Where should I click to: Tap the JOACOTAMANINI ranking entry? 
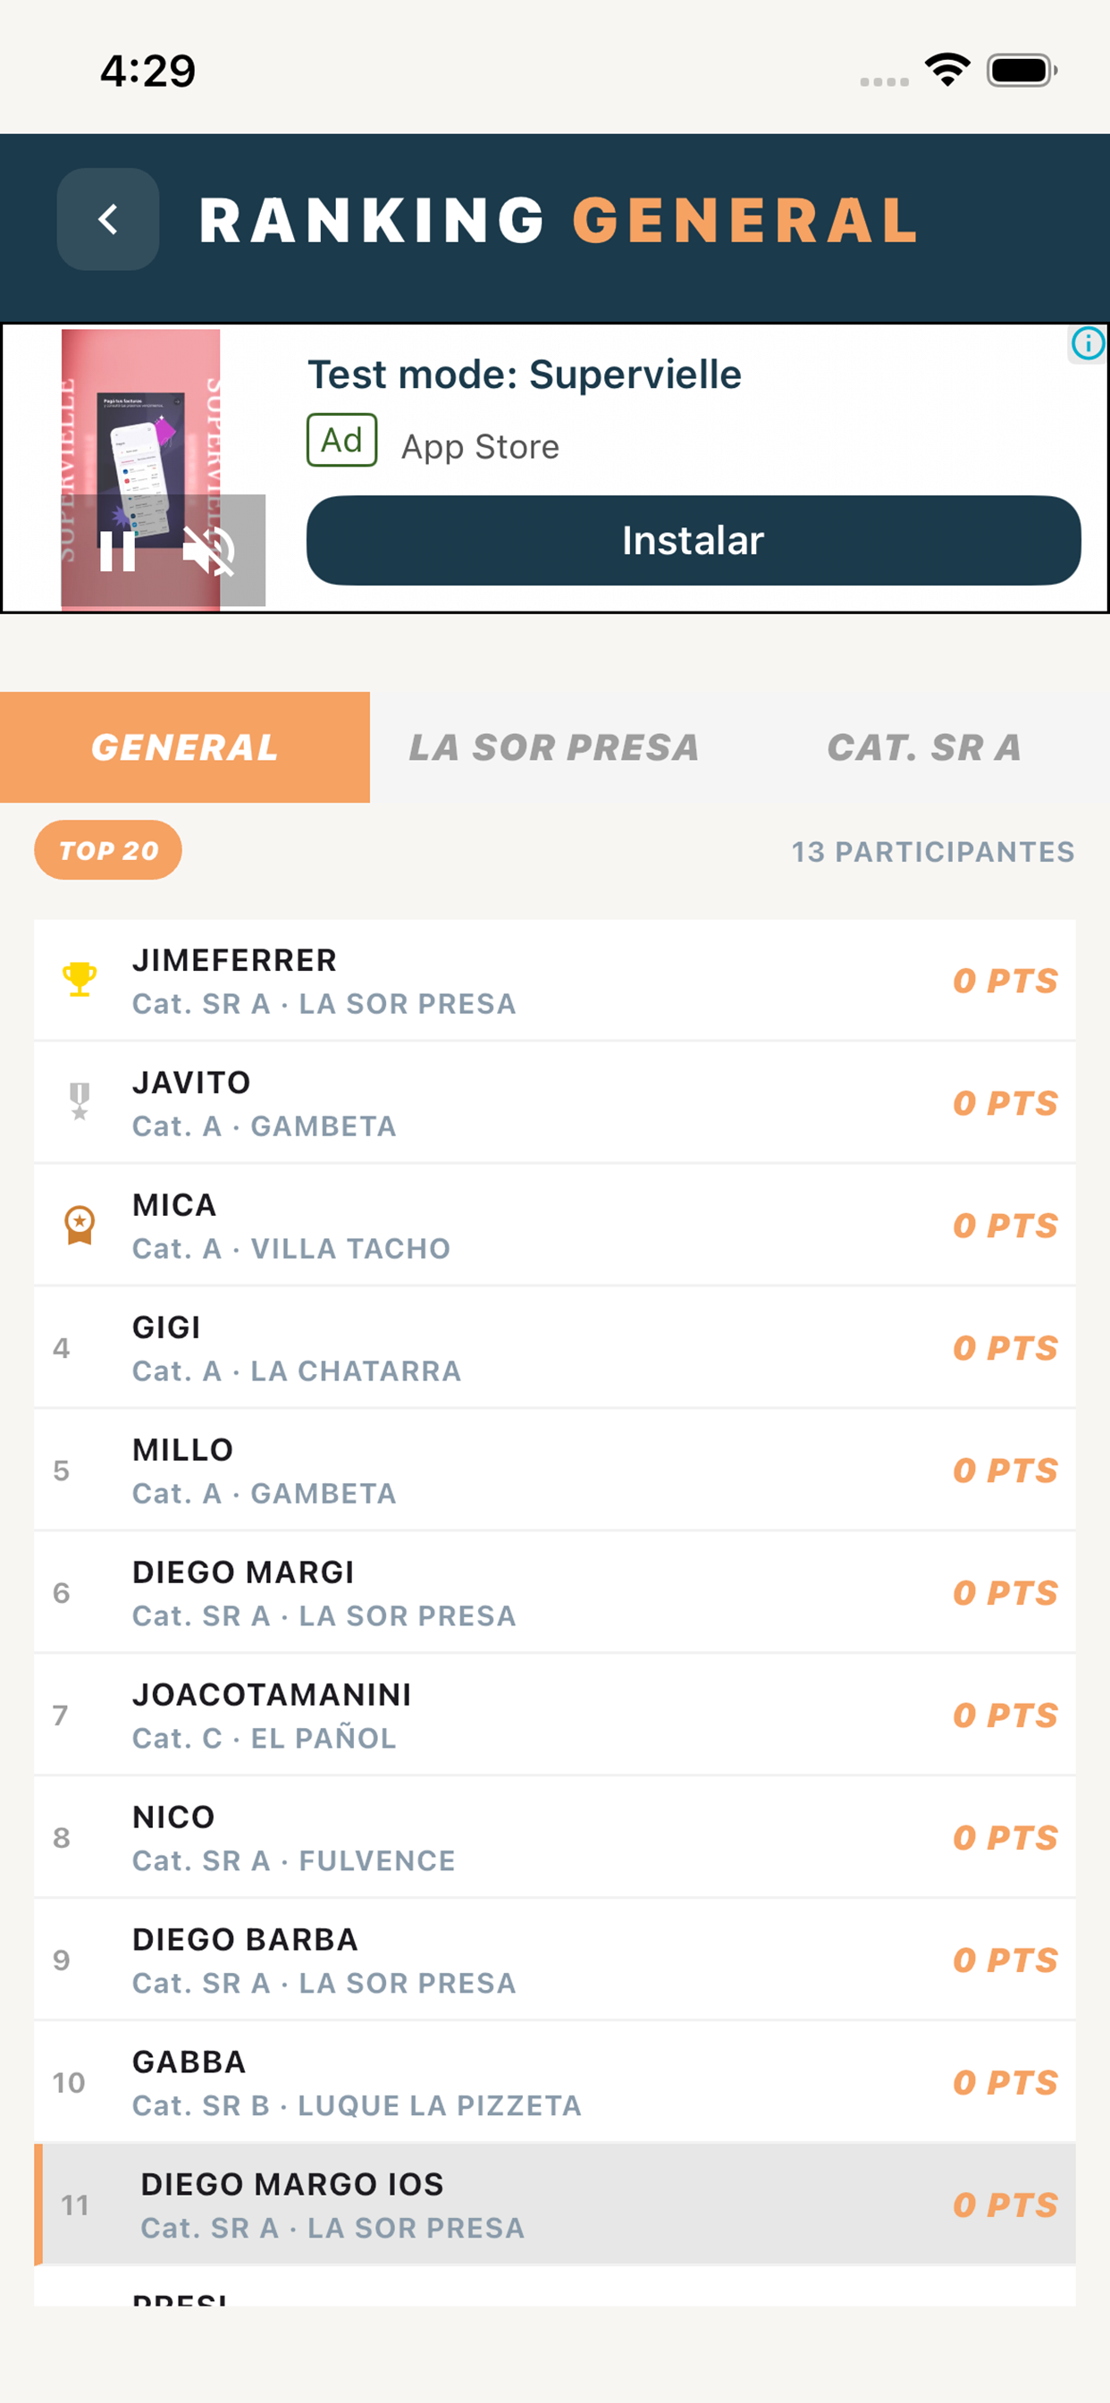pyautogui.click(x=554, y=1715)
